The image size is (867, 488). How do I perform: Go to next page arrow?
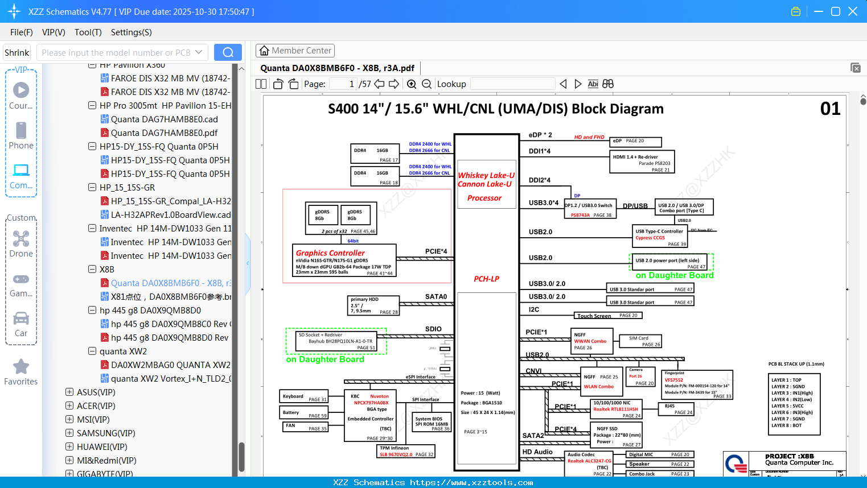pos(394,84)
